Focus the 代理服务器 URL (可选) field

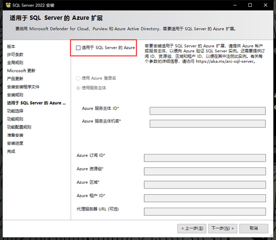coord(205,212)
